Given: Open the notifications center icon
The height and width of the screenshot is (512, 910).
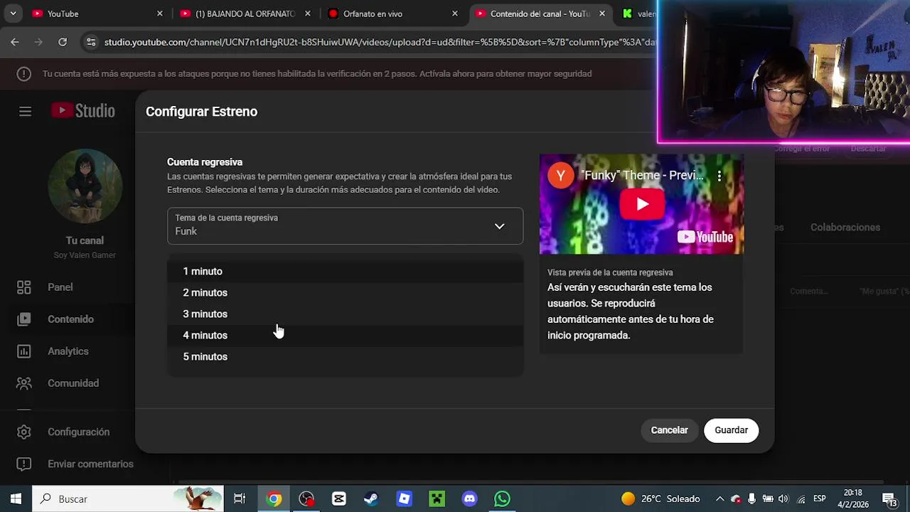Looking at the screenshot, I should pyautogui.click(x=889, y=499).
